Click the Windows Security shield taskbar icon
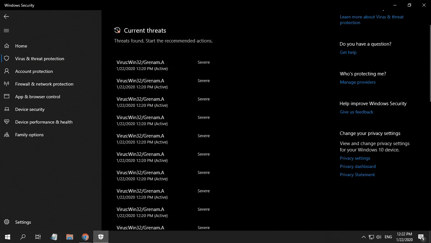The height and width of the screenshot is (243, 431). (101, 237)
